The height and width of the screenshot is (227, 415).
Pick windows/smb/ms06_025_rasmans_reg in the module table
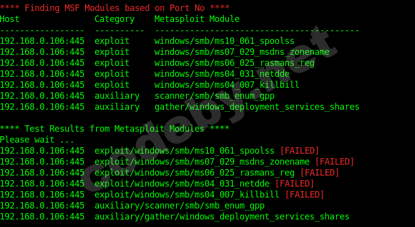click(x=234, y=63)
